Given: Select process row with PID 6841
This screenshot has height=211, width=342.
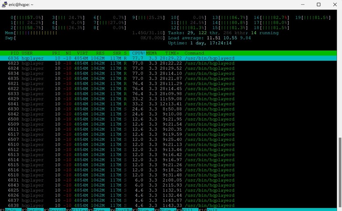Looking at the screenshot, I should [x=168, y=104].
